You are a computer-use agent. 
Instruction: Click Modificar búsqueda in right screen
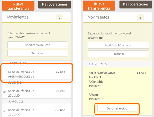pyautogui.click(x=118, y=45)
